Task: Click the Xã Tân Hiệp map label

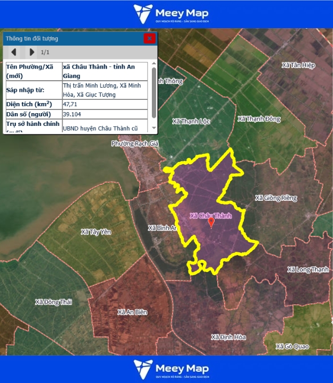Action: [x=298, y=65]
